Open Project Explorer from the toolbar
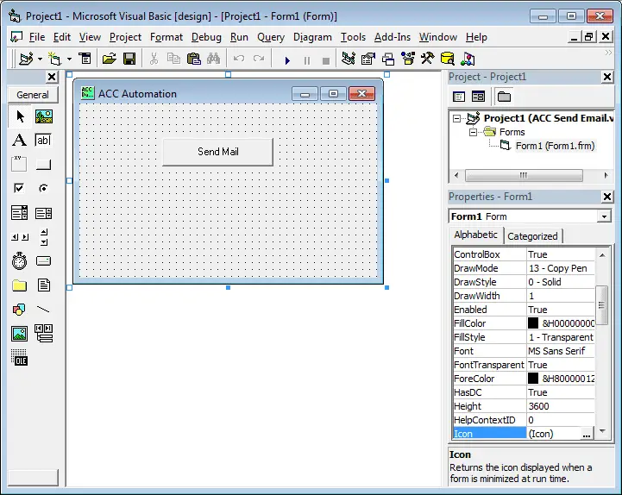Image resolution: width=622 pixels, height=495 pixels. [349, 60]
